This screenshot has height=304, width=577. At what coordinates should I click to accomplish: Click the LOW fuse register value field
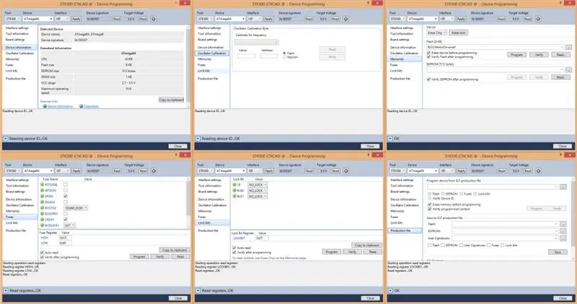pyautogui.click(x=65, y=243)
